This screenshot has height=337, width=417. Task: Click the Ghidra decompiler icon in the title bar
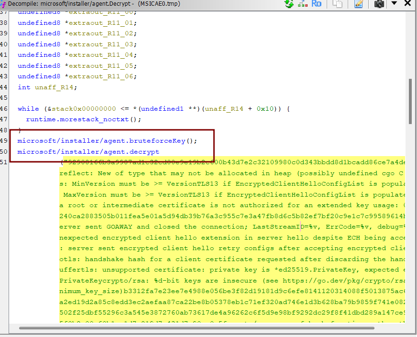click(3, 4)
